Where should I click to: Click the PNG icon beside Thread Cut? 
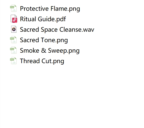click(x=13, y=61)
